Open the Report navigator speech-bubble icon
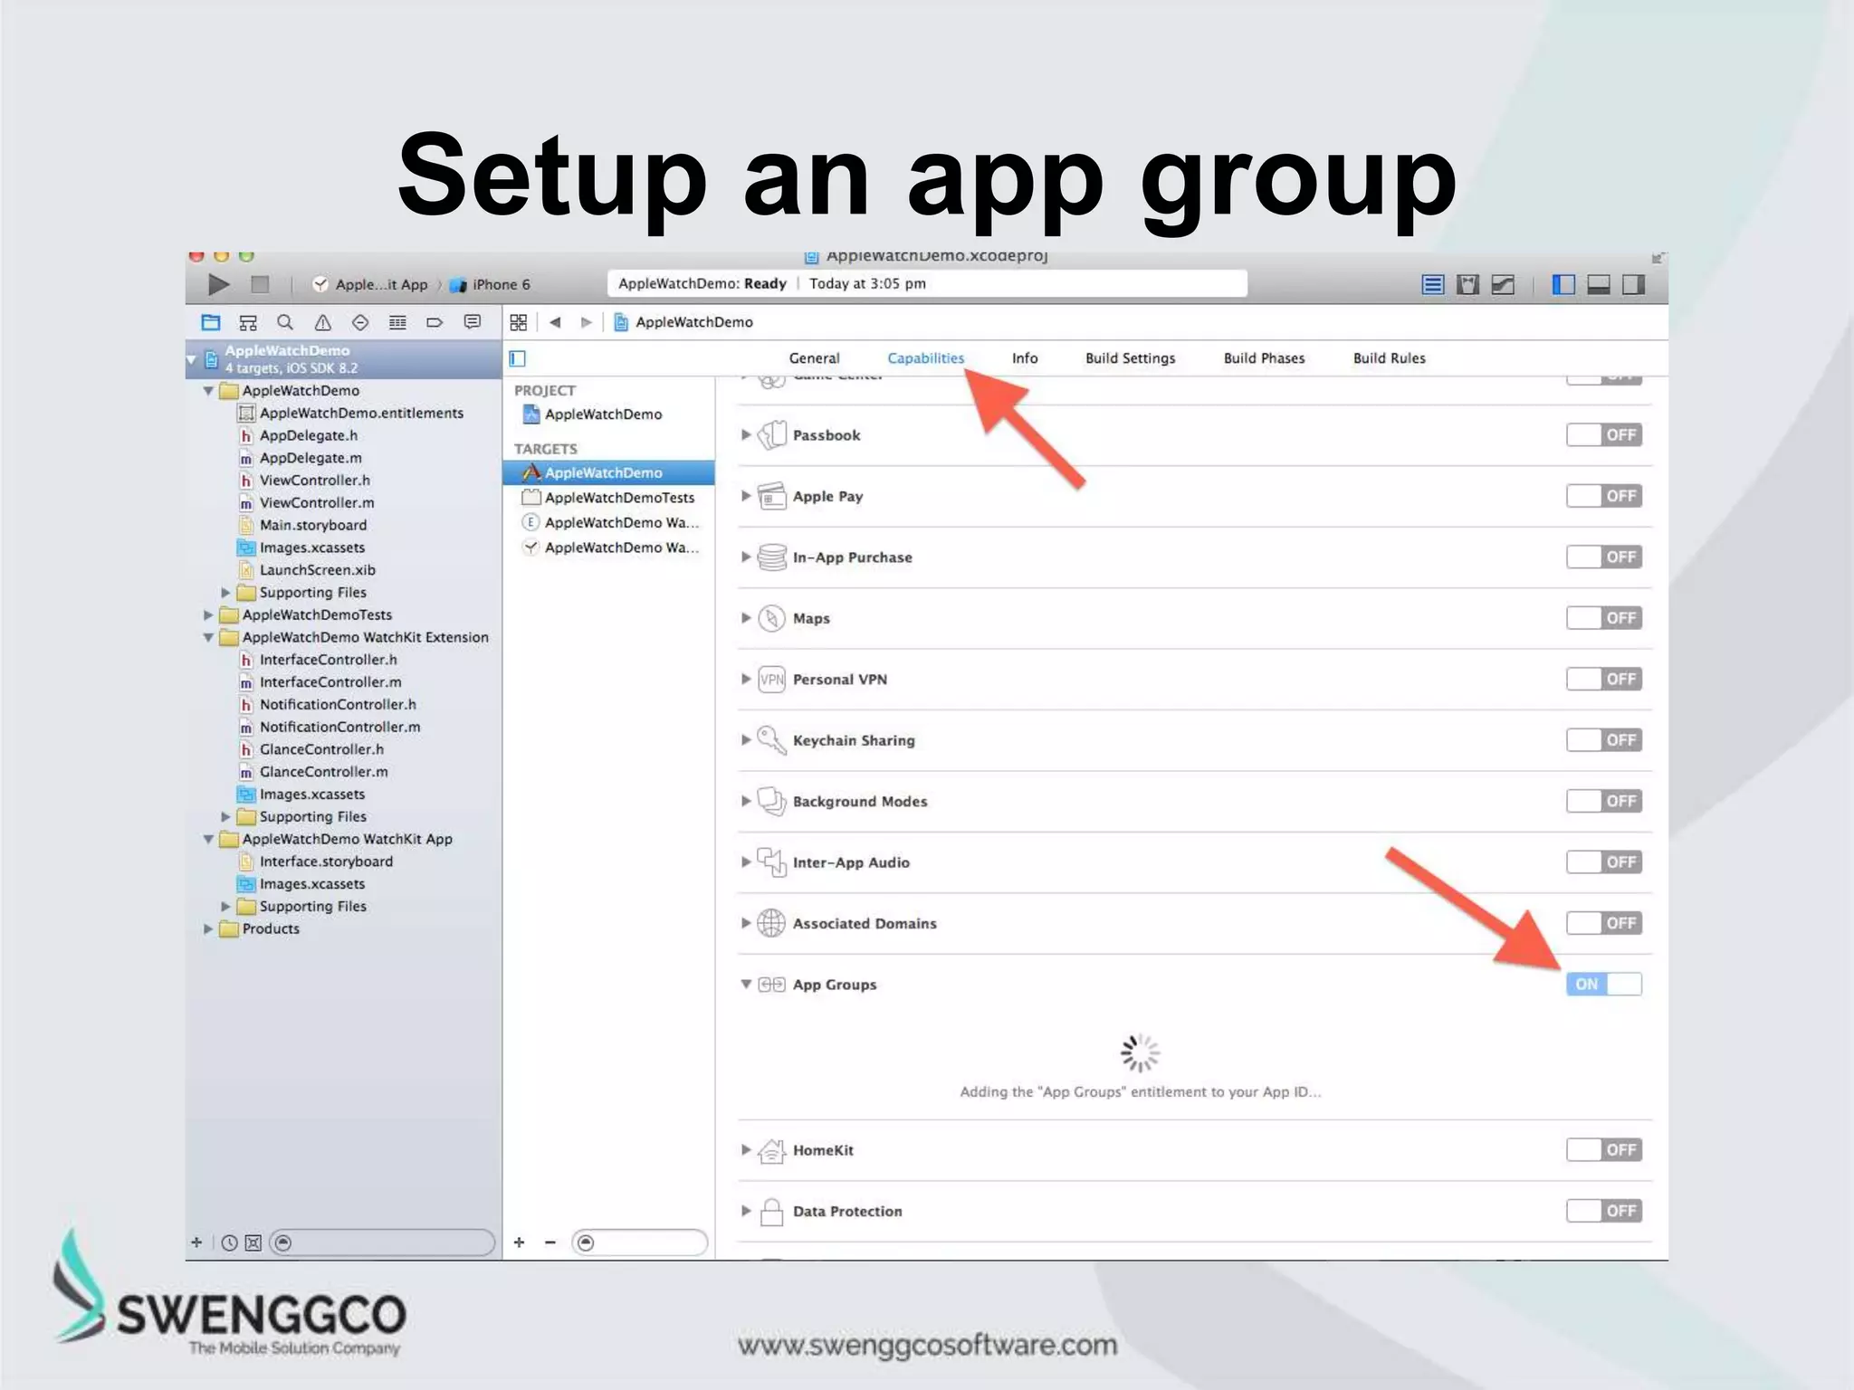 coord(472,322)
